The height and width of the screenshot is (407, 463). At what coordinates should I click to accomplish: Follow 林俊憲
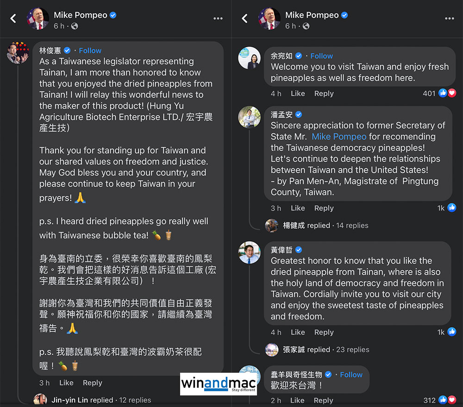(x=90, y=50)
